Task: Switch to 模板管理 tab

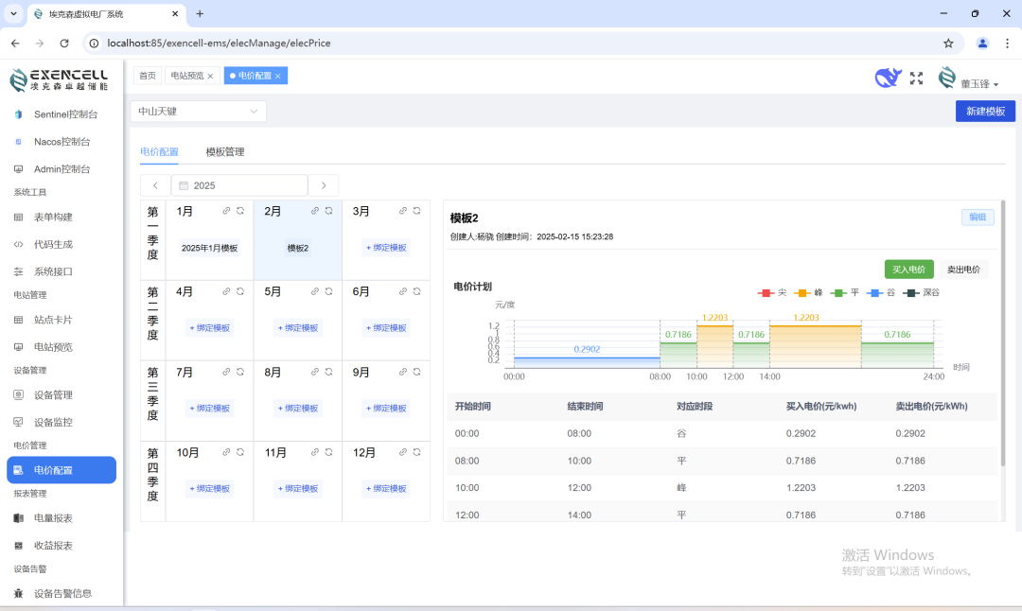Action: pyautogui.click(x=225, y=151)
